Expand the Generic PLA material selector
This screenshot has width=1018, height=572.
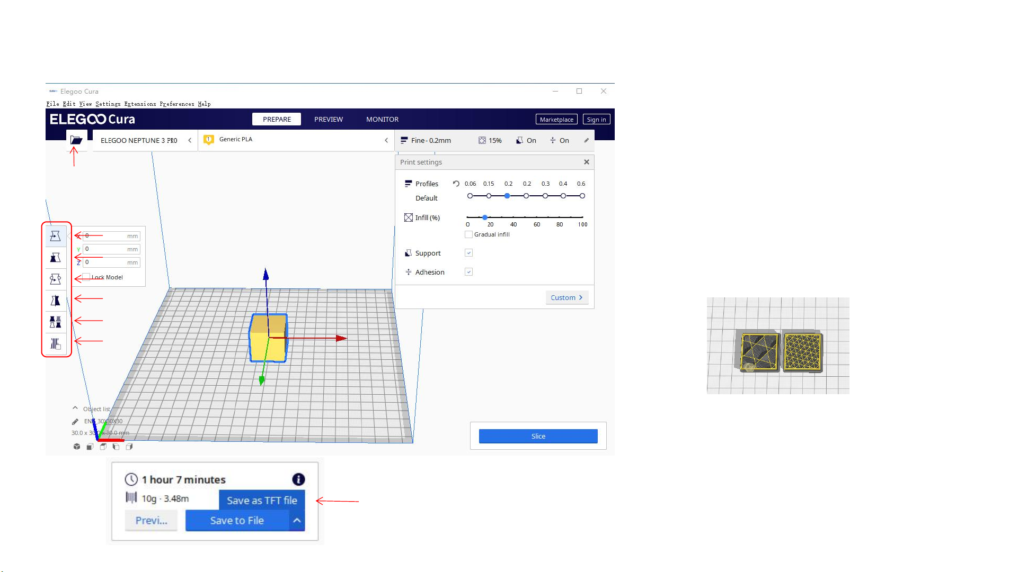(x=296, y=140)
